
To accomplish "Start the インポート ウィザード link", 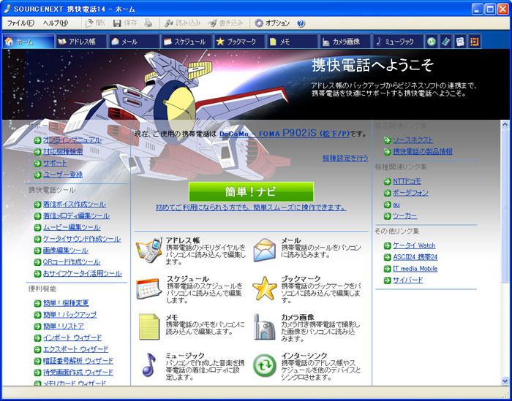I will coord(72,337).
